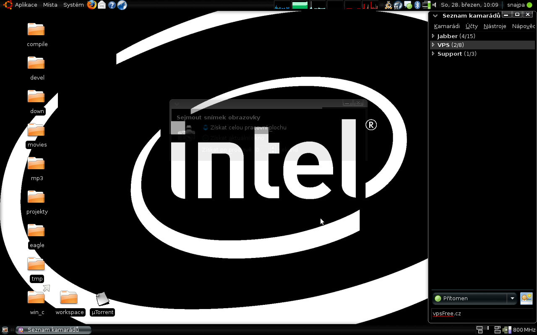
Task: Select the µTorrent desktop launcher
Action: coord(102,299)
